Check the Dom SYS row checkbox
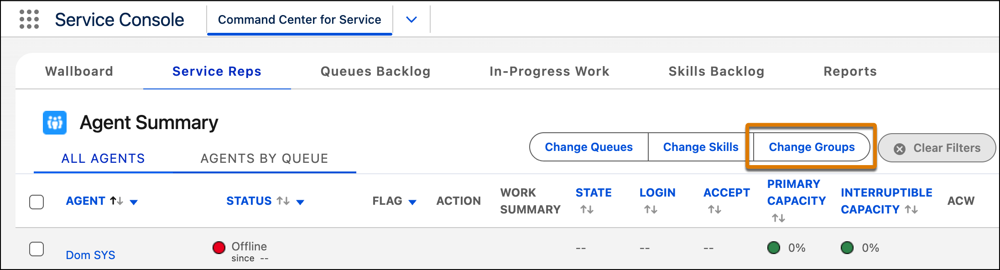The width and height of the screenshot is (1000, 270). tap(36, 249)
